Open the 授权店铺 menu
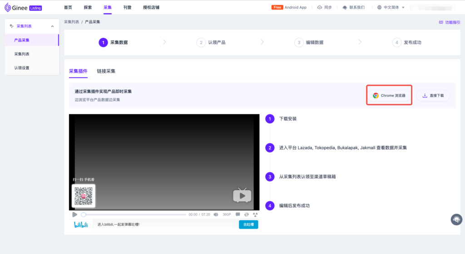 click(151, 7)
